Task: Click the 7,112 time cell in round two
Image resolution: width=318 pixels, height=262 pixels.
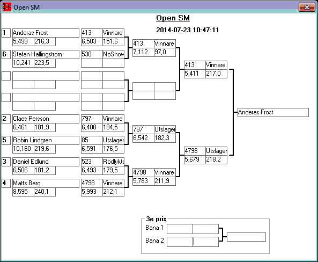Action: pyautogui.click(x=143, y=52)
